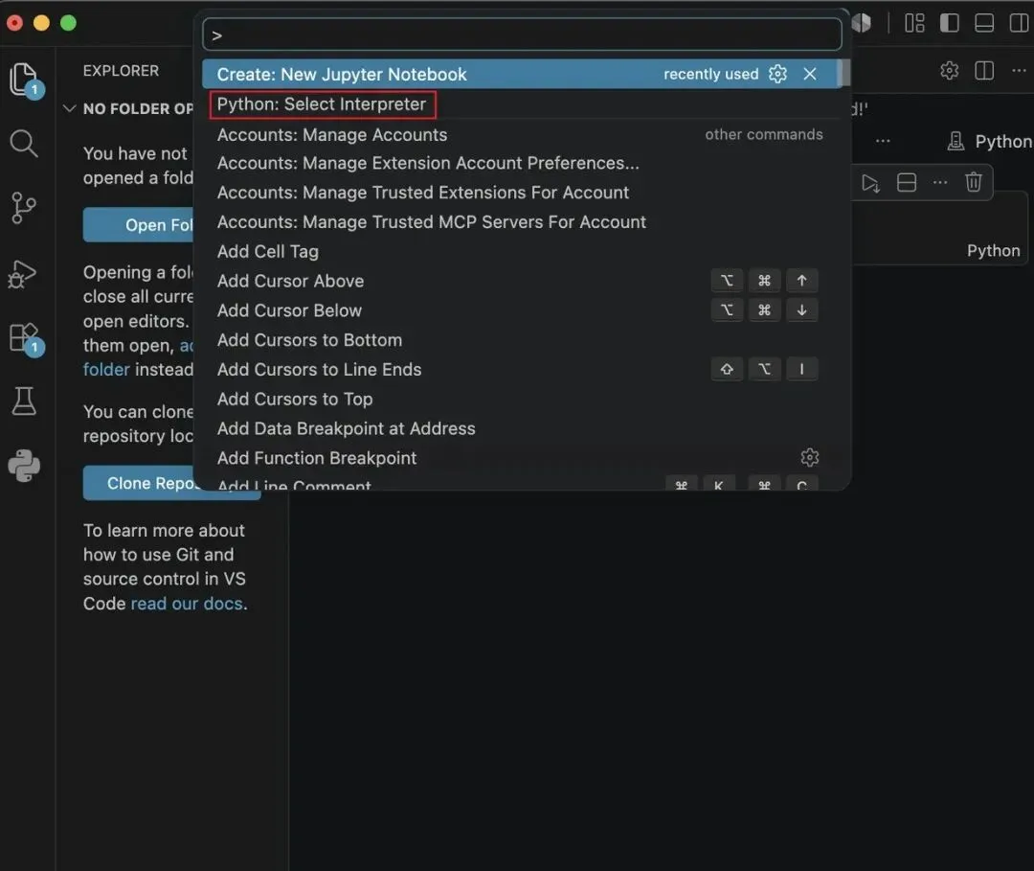Split the notebook cell
Screen dimensions: 1034x871
(x=907, y=183)
